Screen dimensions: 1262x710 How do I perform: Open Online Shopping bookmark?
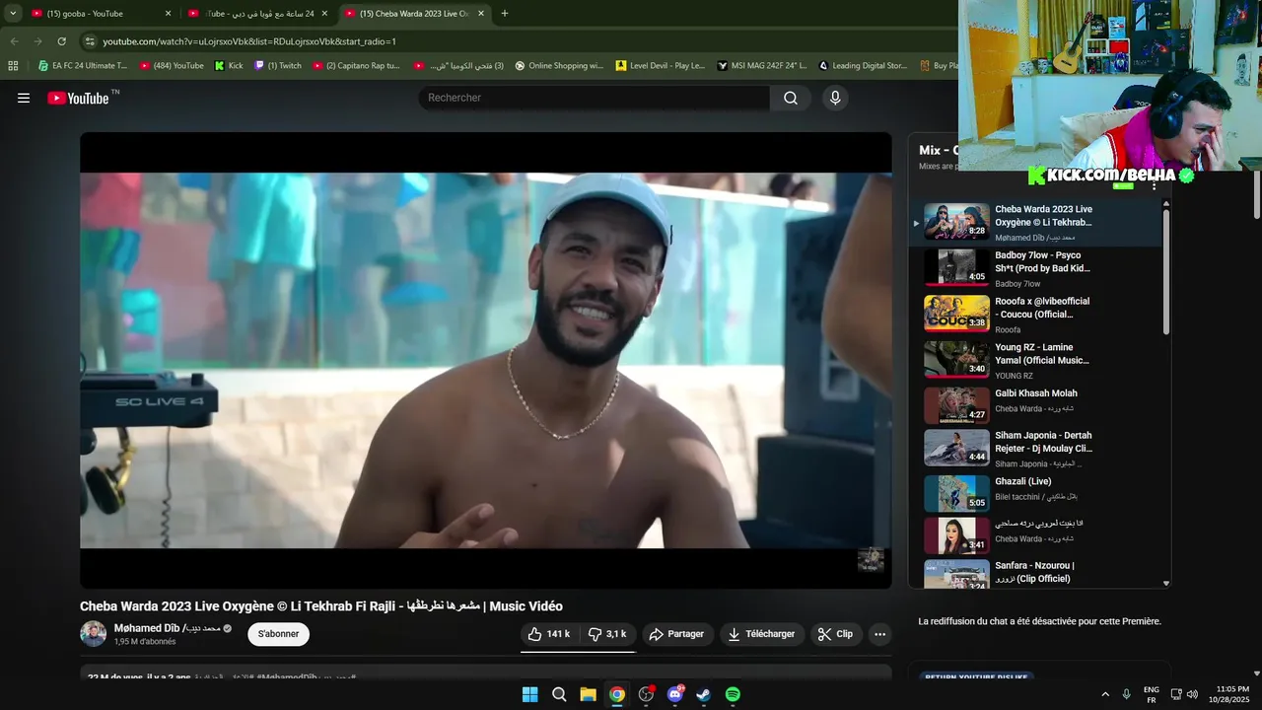pos(559,66)
